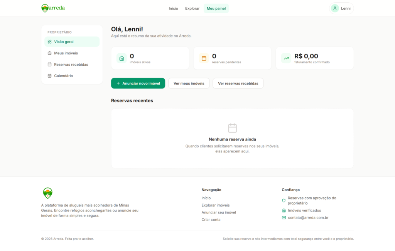The height and width of the screenshot is (251, 395).
Task: Click the reservas pendentes label
Action: click(x=226, y=62)
